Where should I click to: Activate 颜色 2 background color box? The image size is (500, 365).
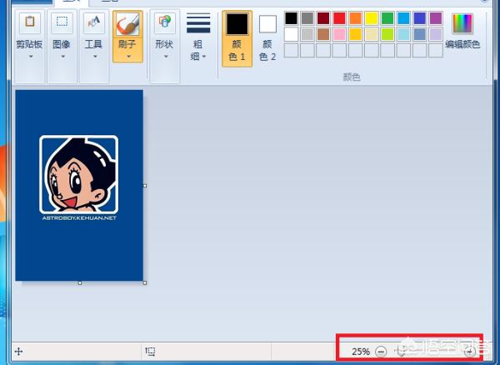click(267, 38)
